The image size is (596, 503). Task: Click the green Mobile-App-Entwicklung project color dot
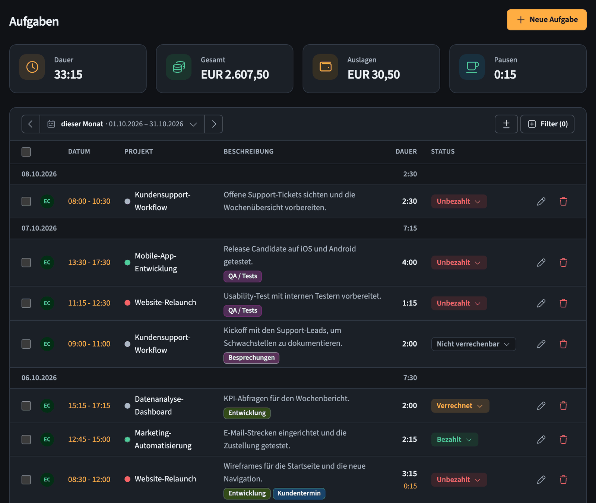(x=127, y=263)
